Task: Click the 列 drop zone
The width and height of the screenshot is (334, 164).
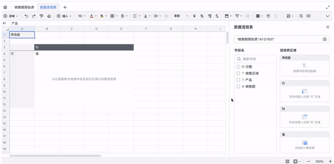Action: (x=305, y=117)
